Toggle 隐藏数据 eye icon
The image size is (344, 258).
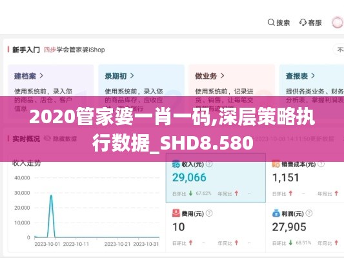point(47,139)
